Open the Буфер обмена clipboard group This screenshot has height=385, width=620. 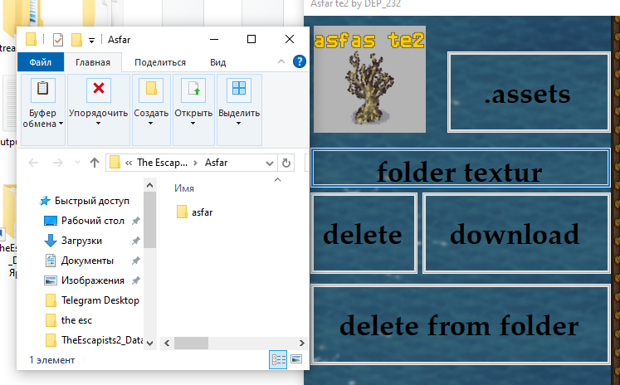(x=42, y=110)
